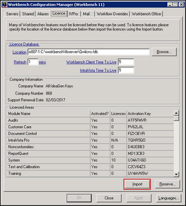Click company number 868
The width and height of the screenshot is (186, 206).
[x=49, y=93]
